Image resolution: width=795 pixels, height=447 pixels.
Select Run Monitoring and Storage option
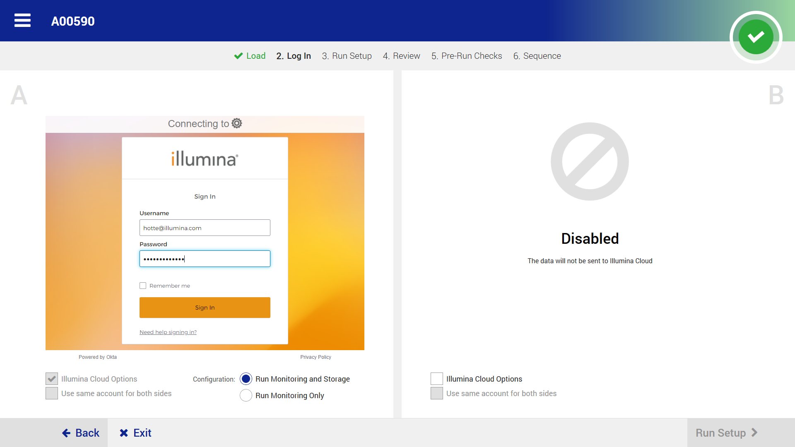point(246,379)
